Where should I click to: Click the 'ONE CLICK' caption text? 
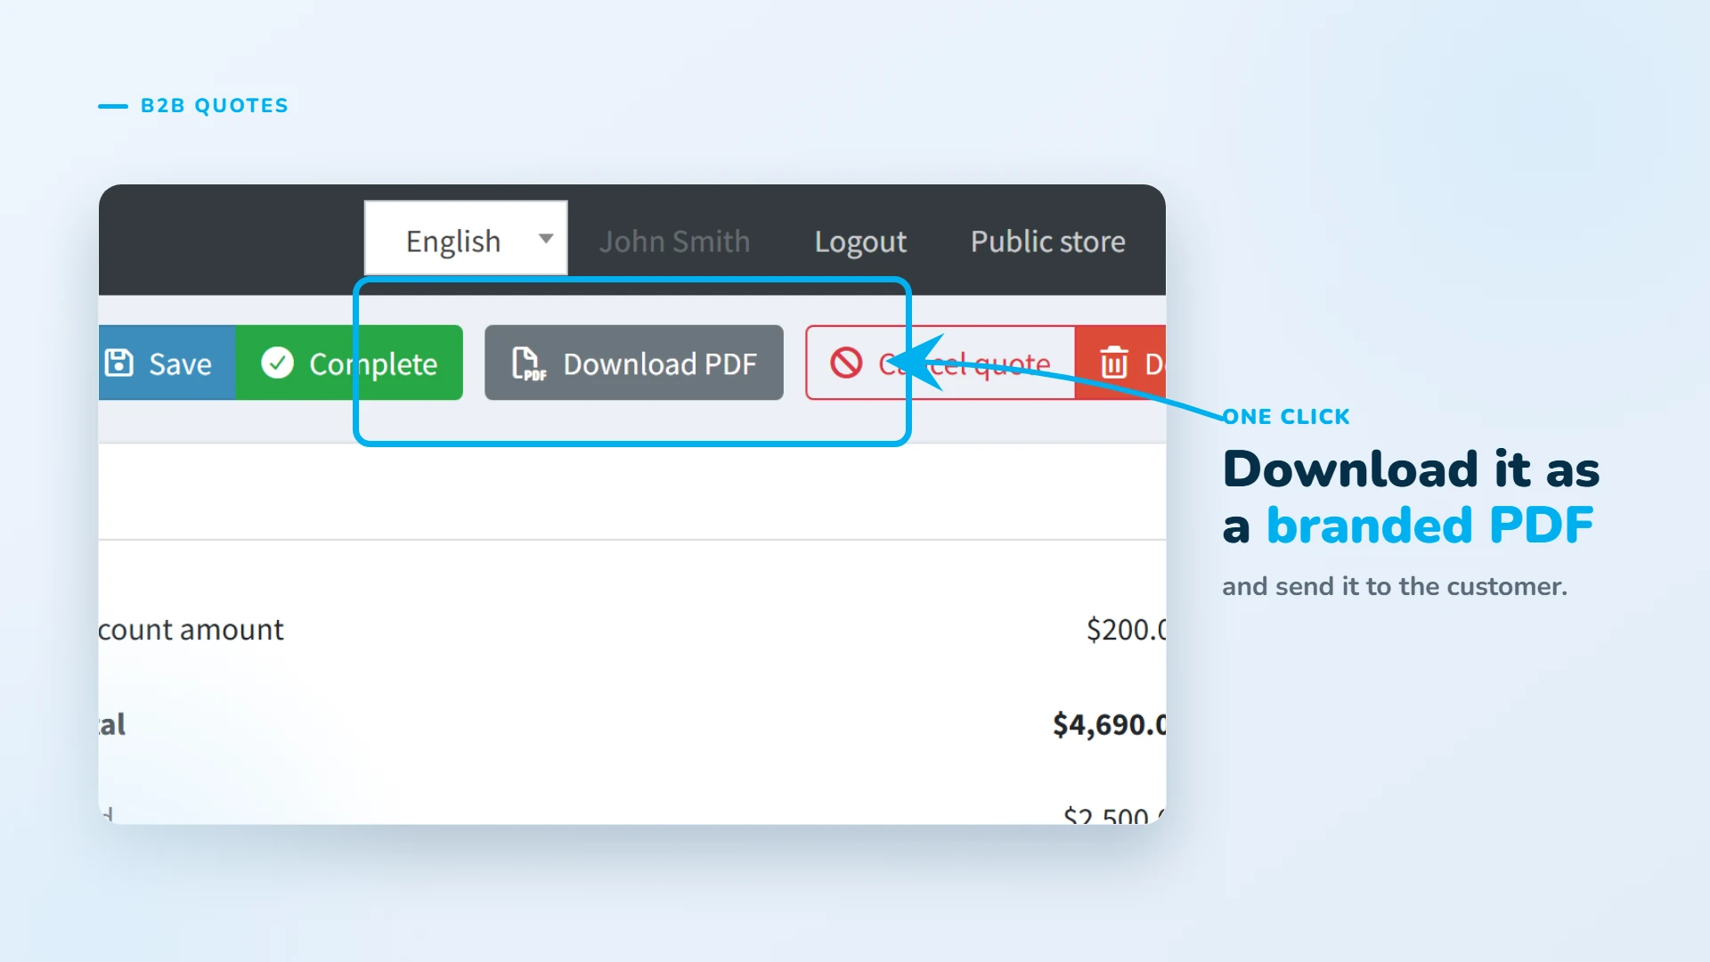pos(1287,416)
